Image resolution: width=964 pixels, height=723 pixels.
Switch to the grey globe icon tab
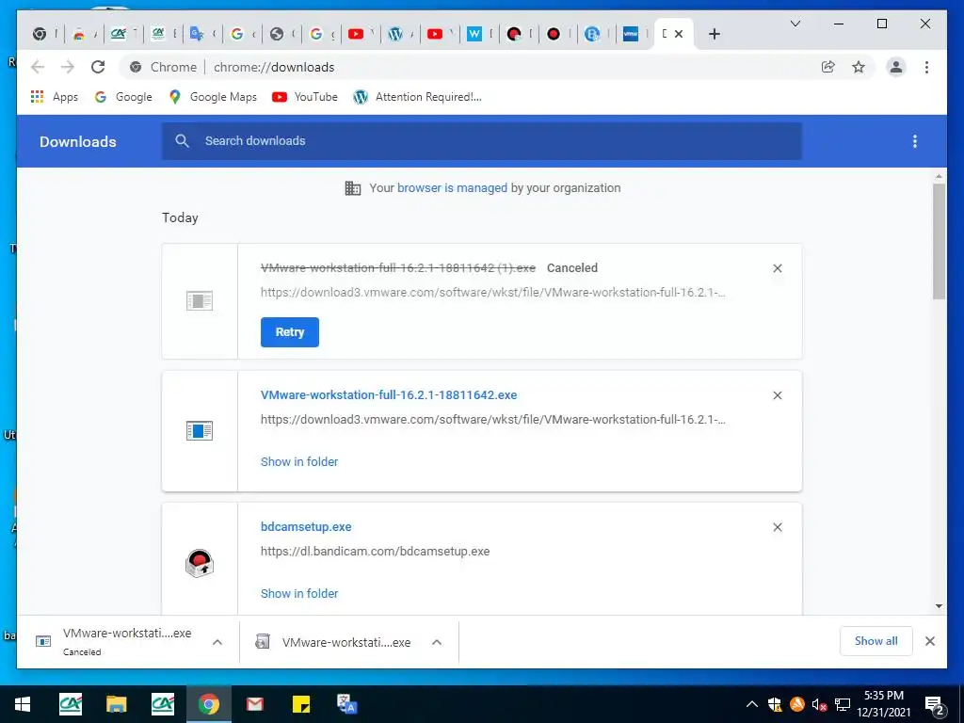pos(281,34)
